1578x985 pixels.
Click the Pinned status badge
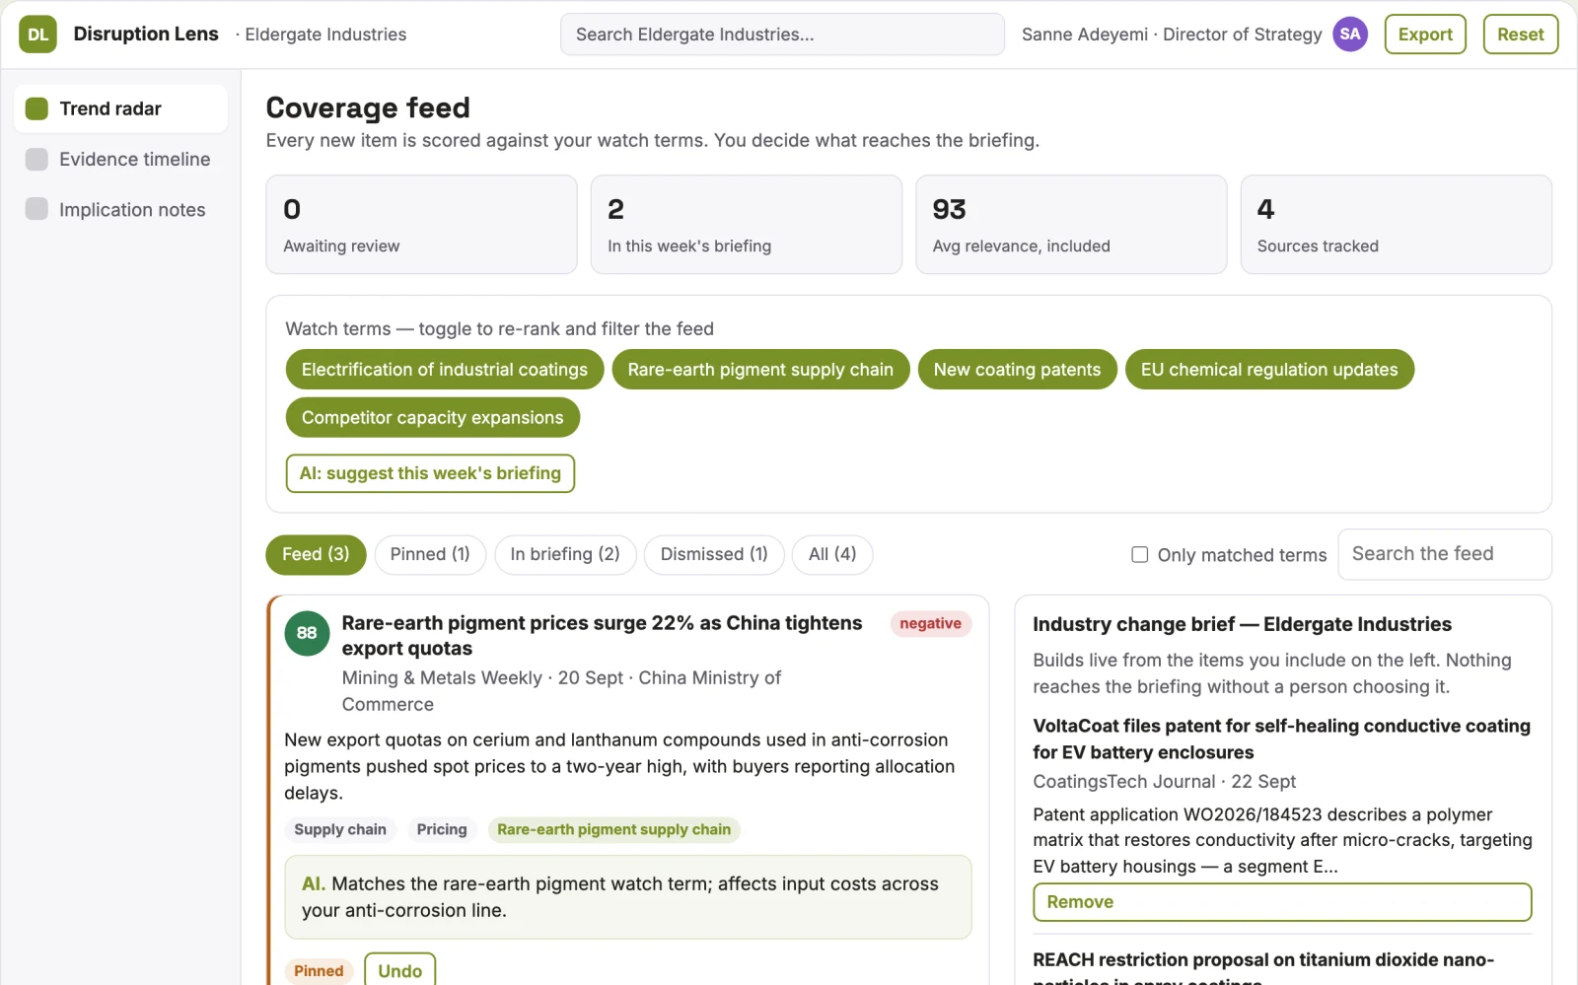[319, 971]
